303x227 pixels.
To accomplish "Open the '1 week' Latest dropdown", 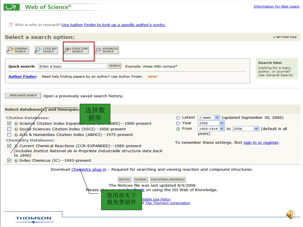I will (x=209, y=117).
